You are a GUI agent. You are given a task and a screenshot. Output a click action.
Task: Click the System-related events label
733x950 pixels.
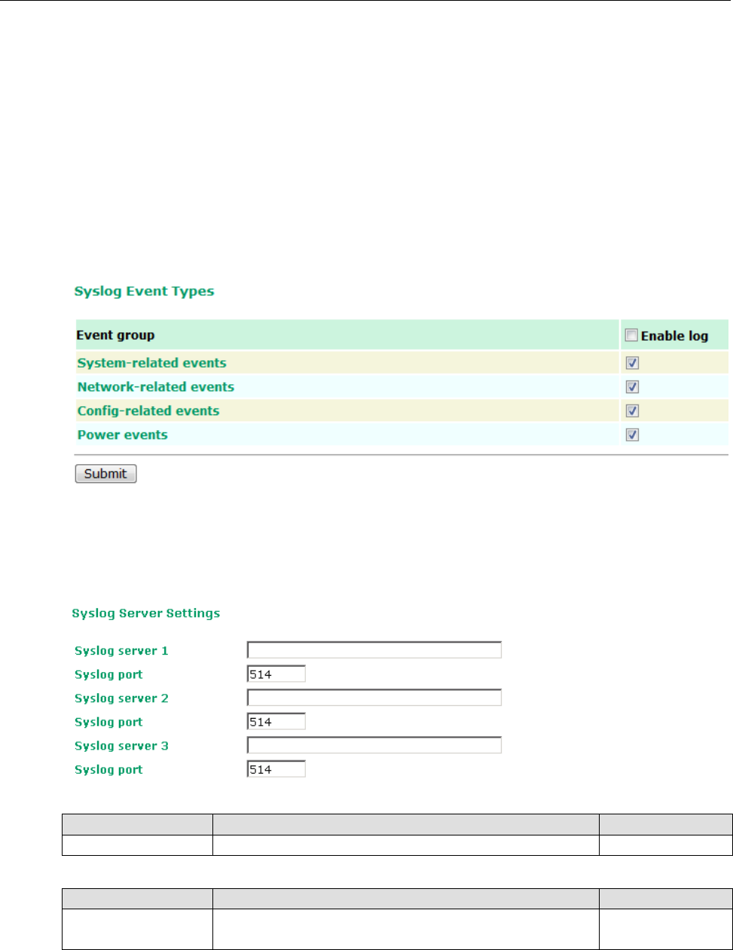point(152,363)
